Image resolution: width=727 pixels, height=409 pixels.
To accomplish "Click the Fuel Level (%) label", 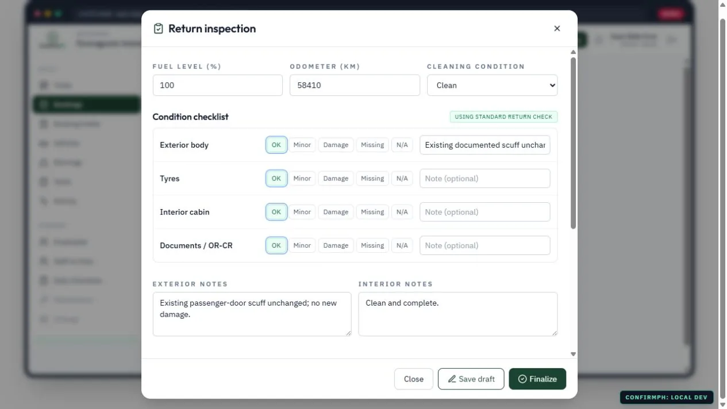I will tap(187, 67).
